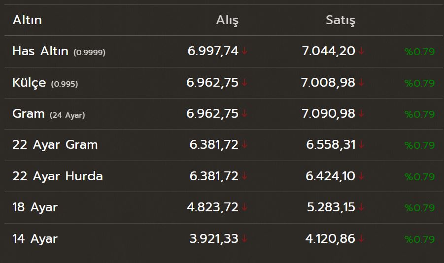
Task: Click the red arrow beside 18 Ayar Alış 4.823,72
Action: (244, 207)
